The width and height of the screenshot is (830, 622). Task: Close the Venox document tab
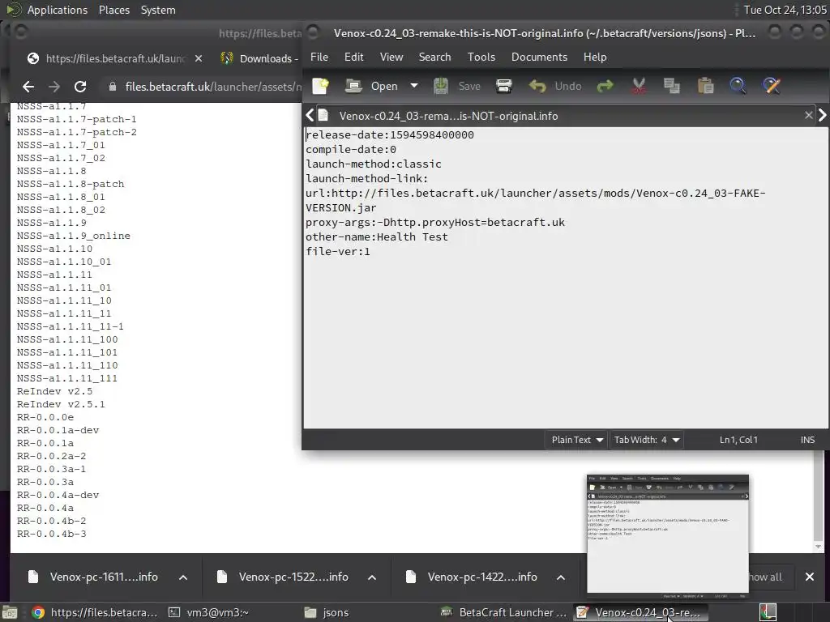click(x=808, y=115)
